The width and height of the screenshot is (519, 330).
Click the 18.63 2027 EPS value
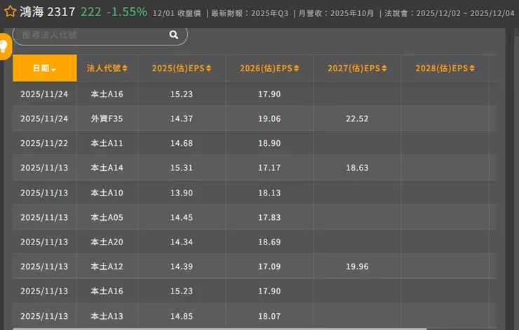point(357,167)
